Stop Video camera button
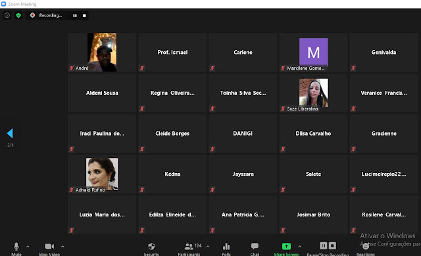Image resolution: width=421 pixels, height=256 pixels. [49, 249]
